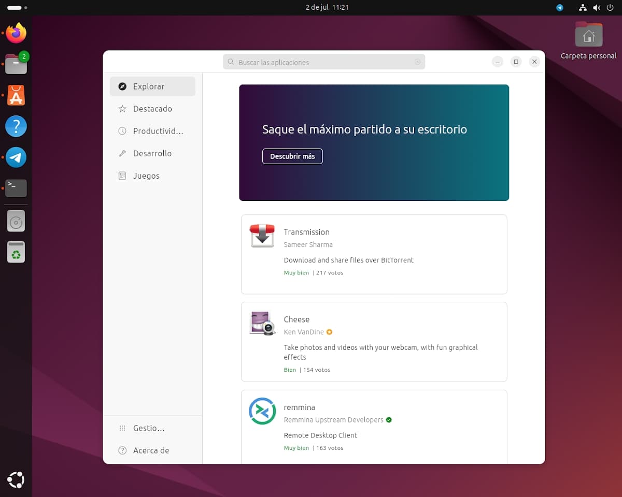Click the search magnifier icon
This screenshot has width=622, height=497.
coord(231,62)
